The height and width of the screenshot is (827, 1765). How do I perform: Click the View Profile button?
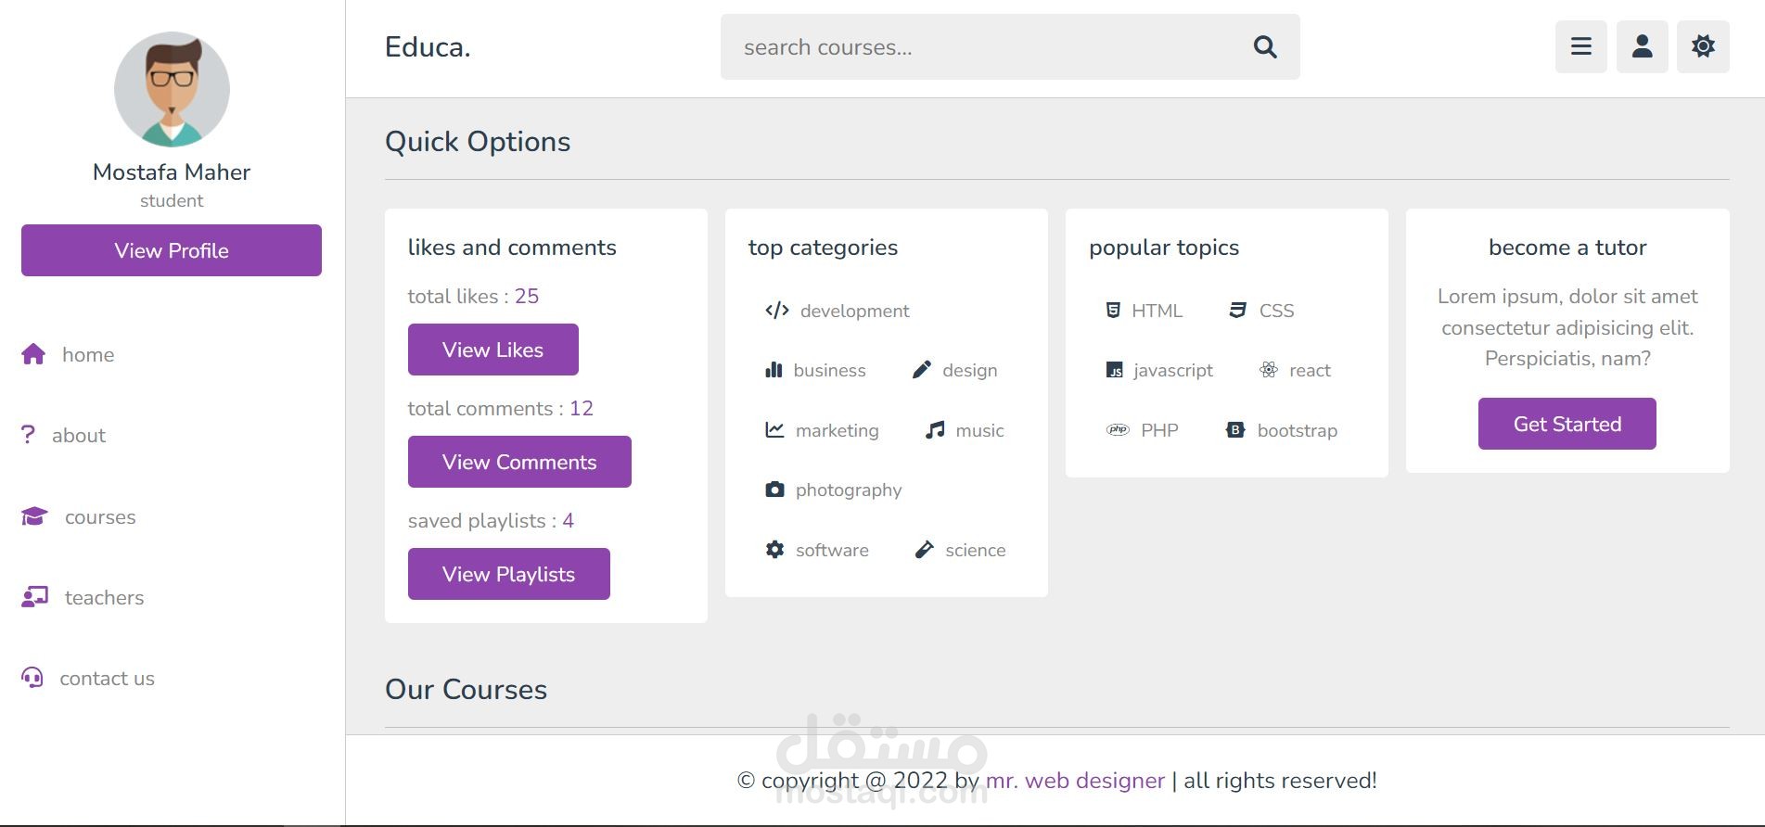point(172,250)
